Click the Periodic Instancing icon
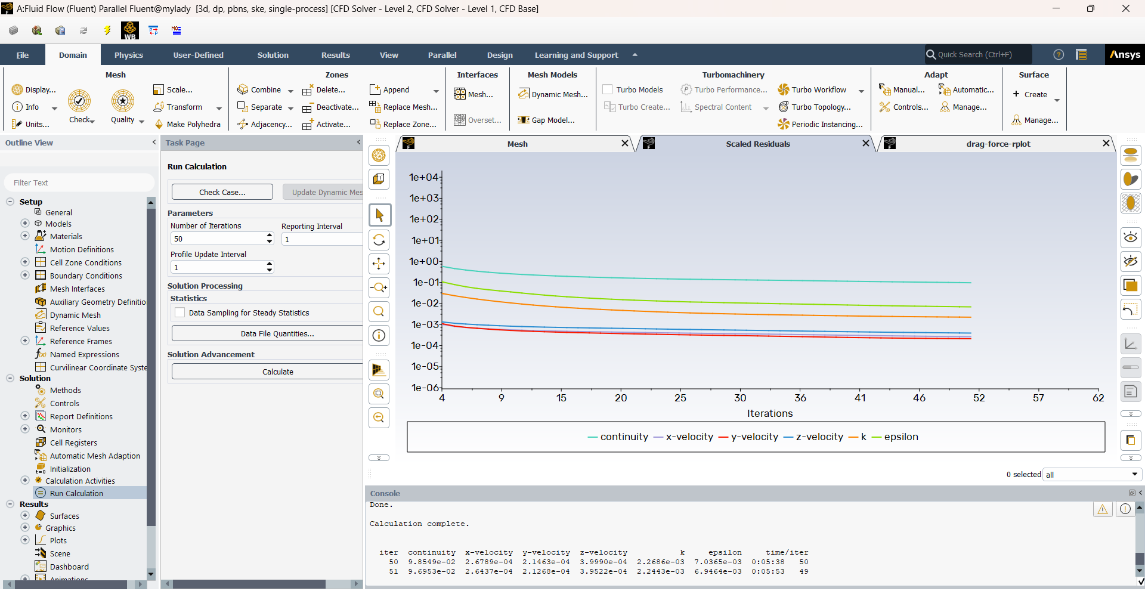 [784, 125]
